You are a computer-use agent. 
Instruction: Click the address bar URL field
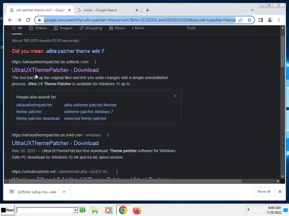(139, 20)
